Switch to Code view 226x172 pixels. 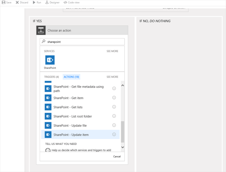pos(65,2)
